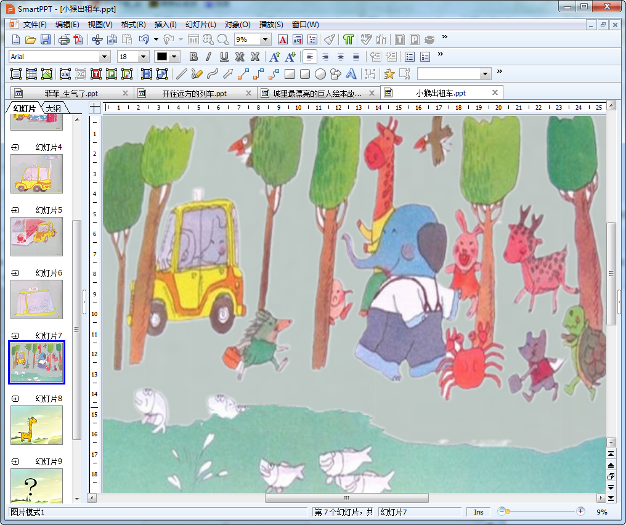The width and height of the screenshot is (626, 525).
Task: Open the 插入(I) menu
Action: (165, 25)
